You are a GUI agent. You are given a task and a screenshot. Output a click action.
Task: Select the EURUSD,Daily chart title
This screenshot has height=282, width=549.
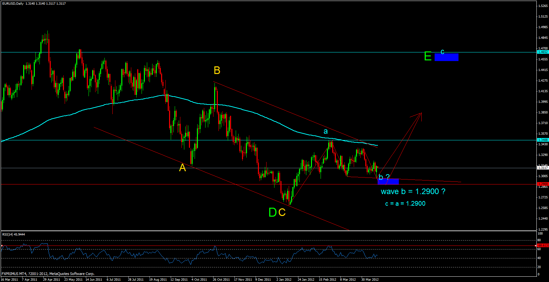point(13,4)
